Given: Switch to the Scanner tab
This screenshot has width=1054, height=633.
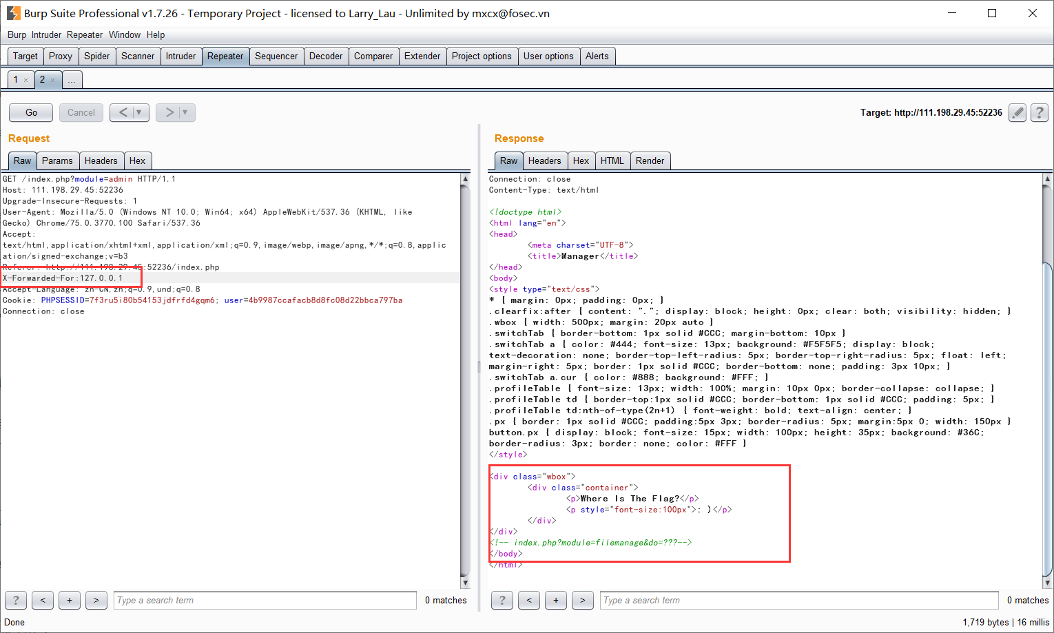Looking at the screenshot, I should (138, 56).
